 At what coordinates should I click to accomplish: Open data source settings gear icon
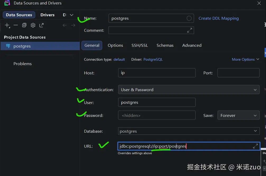point(33,25)
